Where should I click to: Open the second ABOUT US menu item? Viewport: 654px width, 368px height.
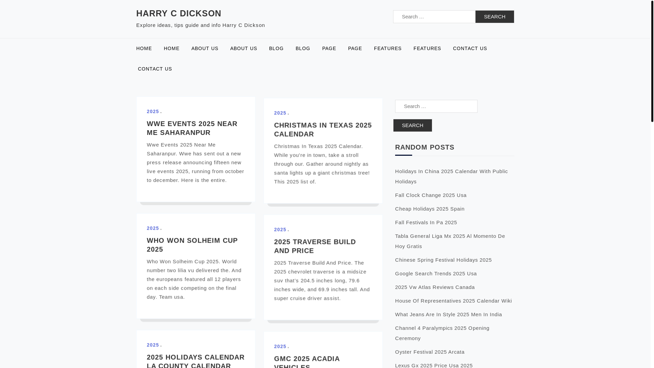[x=244, y=48]
